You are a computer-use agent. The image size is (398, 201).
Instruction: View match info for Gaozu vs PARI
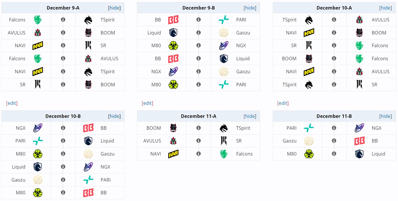click(63, 180)
